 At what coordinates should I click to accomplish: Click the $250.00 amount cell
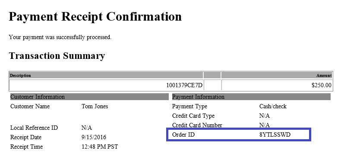(322, 85)
